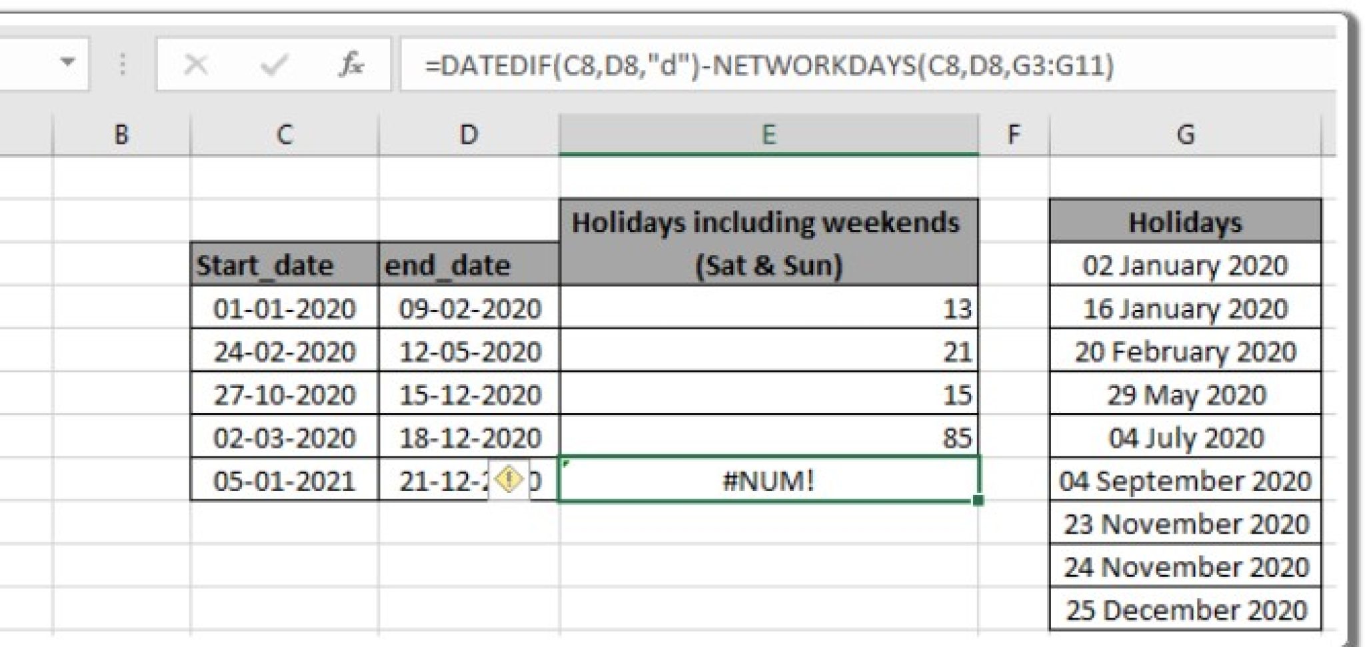Click the fill handle of the selected cell
The height and width of the screenshot is (647, 1365).
click(x=978, y=500)
